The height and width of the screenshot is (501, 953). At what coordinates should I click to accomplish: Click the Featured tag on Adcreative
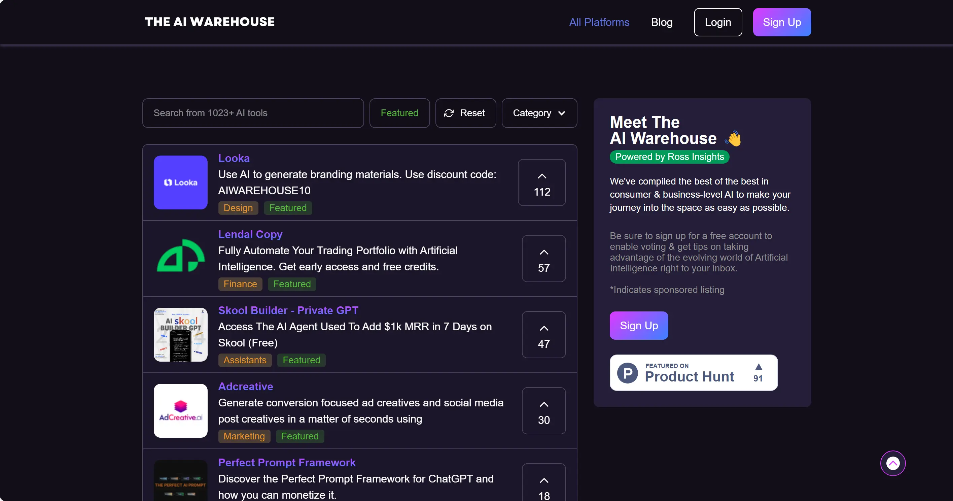tap(299, 436)
